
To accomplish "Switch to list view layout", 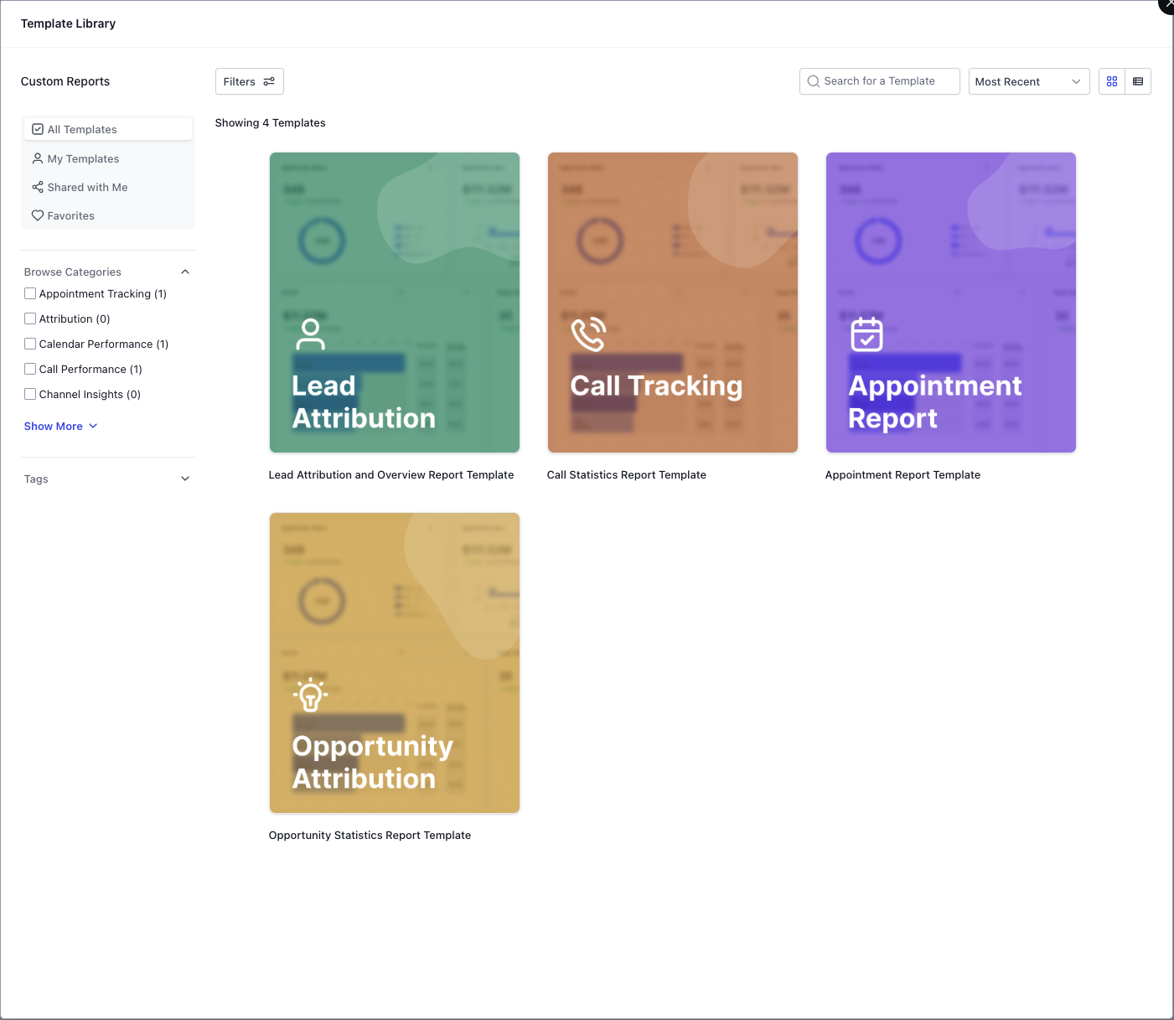I will click(1138, 81).
